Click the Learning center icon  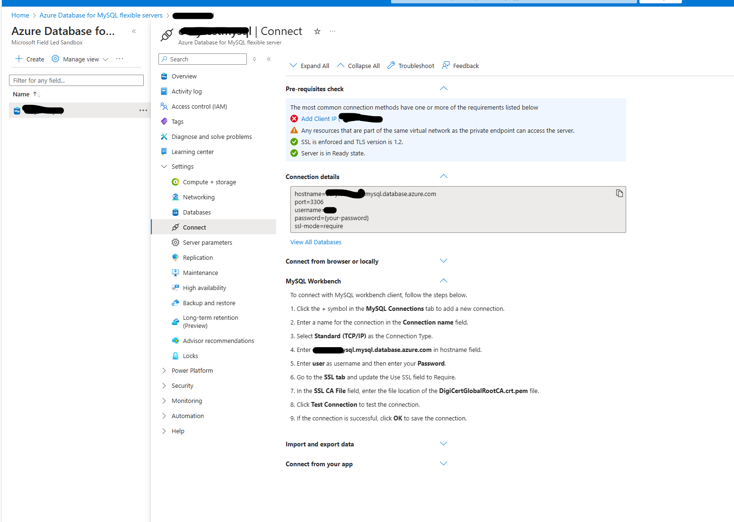point(164,152)
